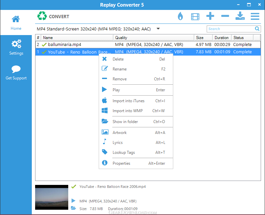Click the X Delete icon in menu
This screenshot has width=265, height=215.
coord(104,59)
